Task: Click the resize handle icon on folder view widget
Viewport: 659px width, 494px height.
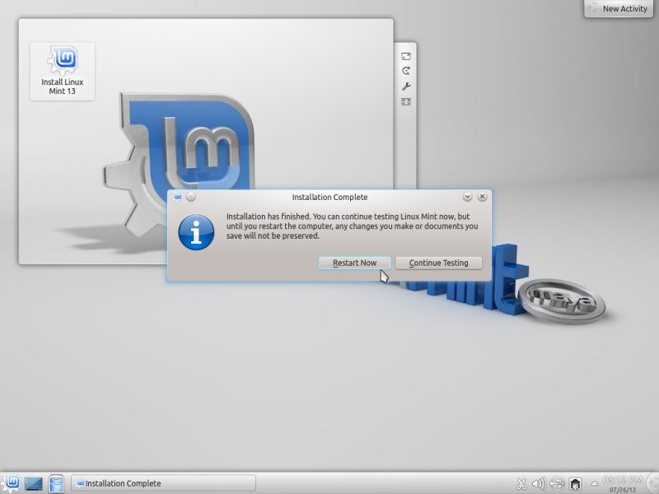Action: click(x=406, y=56)
